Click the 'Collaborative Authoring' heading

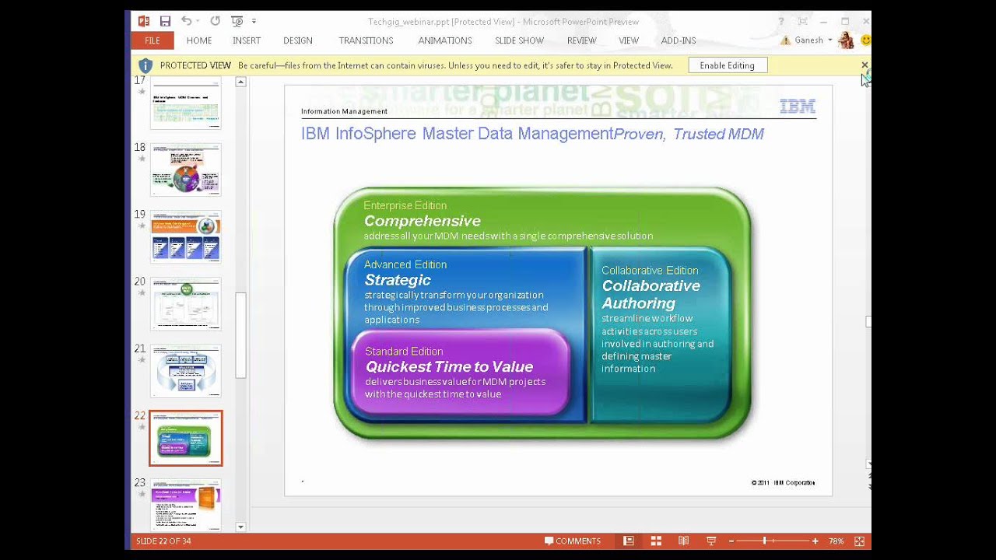651,294
